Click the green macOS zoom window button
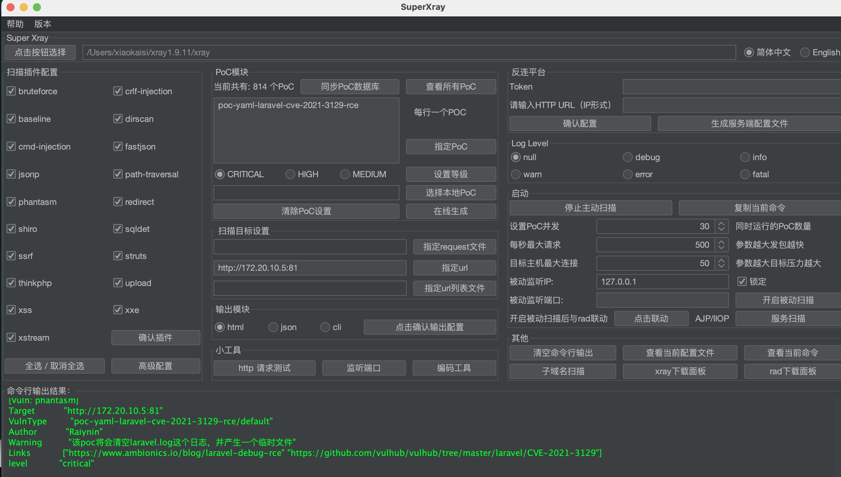 pyautogui.click(x=37, y=7)
